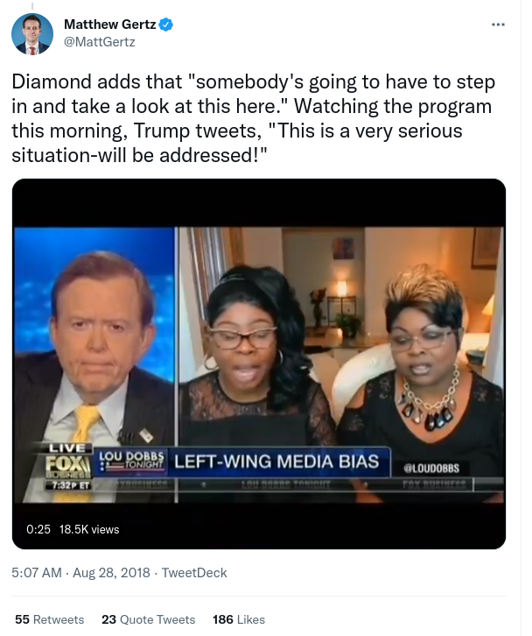Open the three-dot more options menu
The height and width of the screenshot is (636, 532).
point(498,25)
